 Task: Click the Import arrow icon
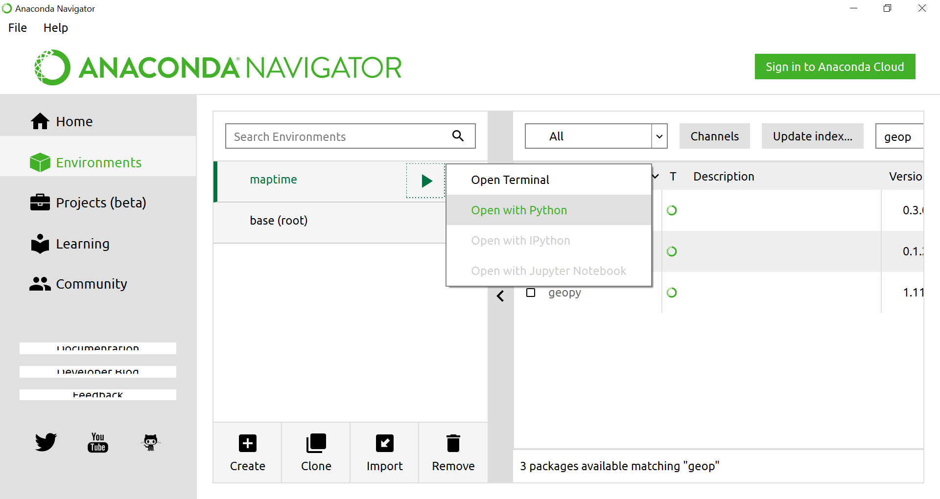(385, 443)
